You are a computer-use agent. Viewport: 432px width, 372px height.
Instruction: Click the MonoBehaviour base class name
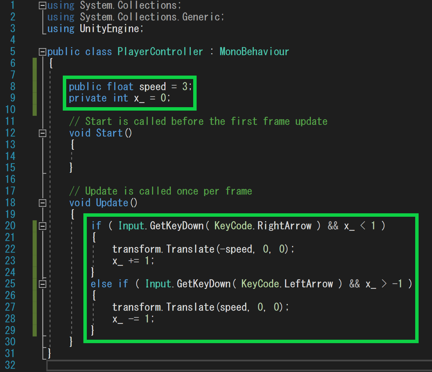(x=254, y=52)
